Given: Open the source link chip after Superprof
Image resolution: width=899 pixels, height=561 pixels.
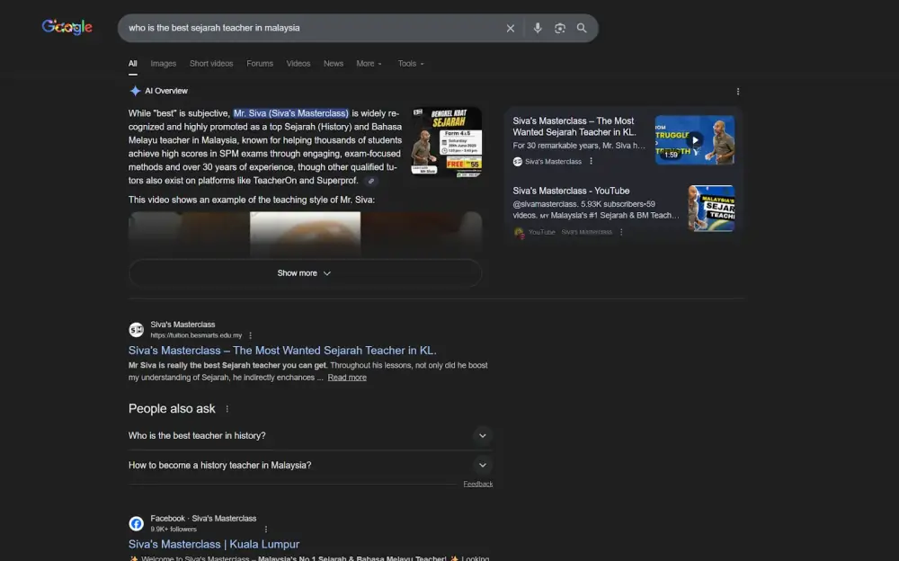Looking at the screenshot, I should point(371,182).
